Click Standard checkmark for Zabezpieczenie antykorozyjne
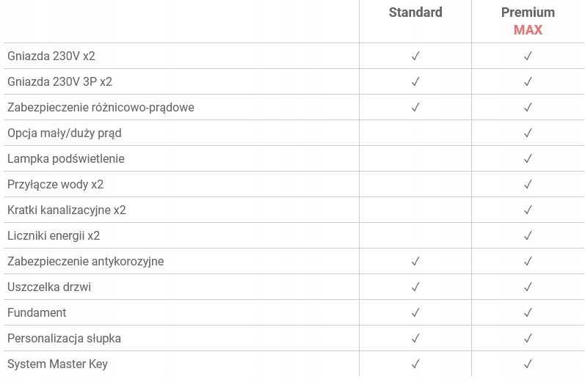 [415, 262]
